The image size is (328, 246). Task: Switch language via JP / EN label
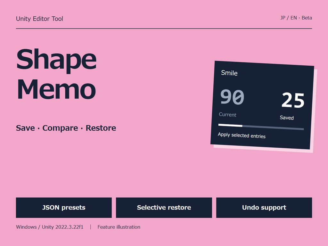point(289,18)
